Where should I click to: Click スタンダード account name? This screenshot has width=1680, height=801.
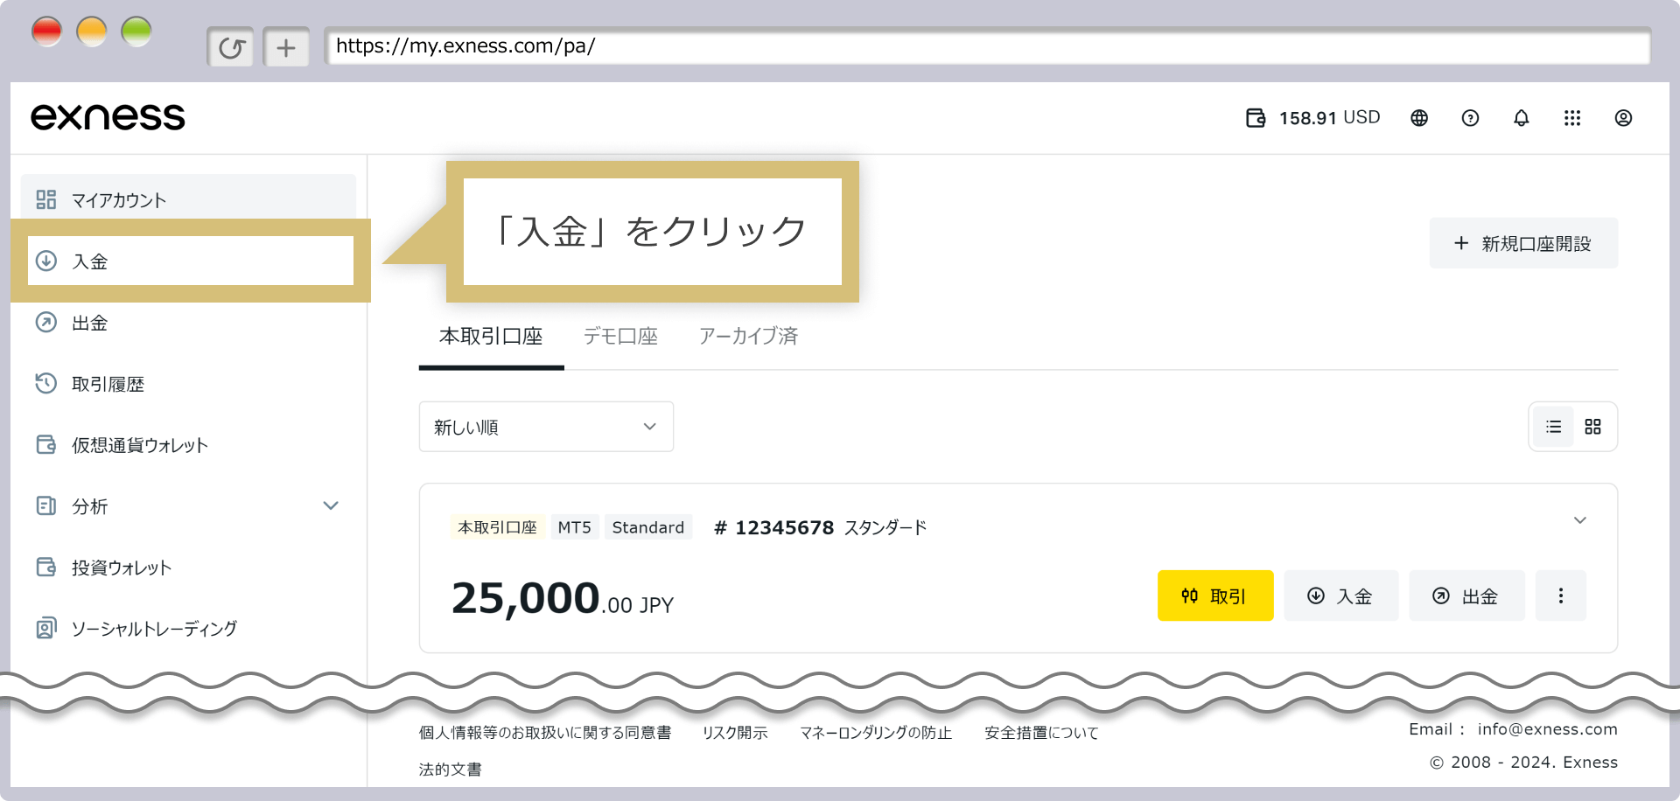coord(885,527)
